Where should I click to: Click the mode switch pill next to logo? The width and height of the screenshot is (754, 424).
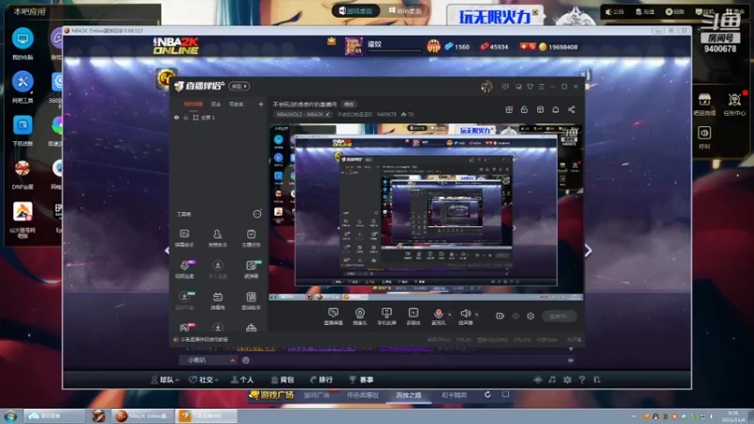coord(239,86)
